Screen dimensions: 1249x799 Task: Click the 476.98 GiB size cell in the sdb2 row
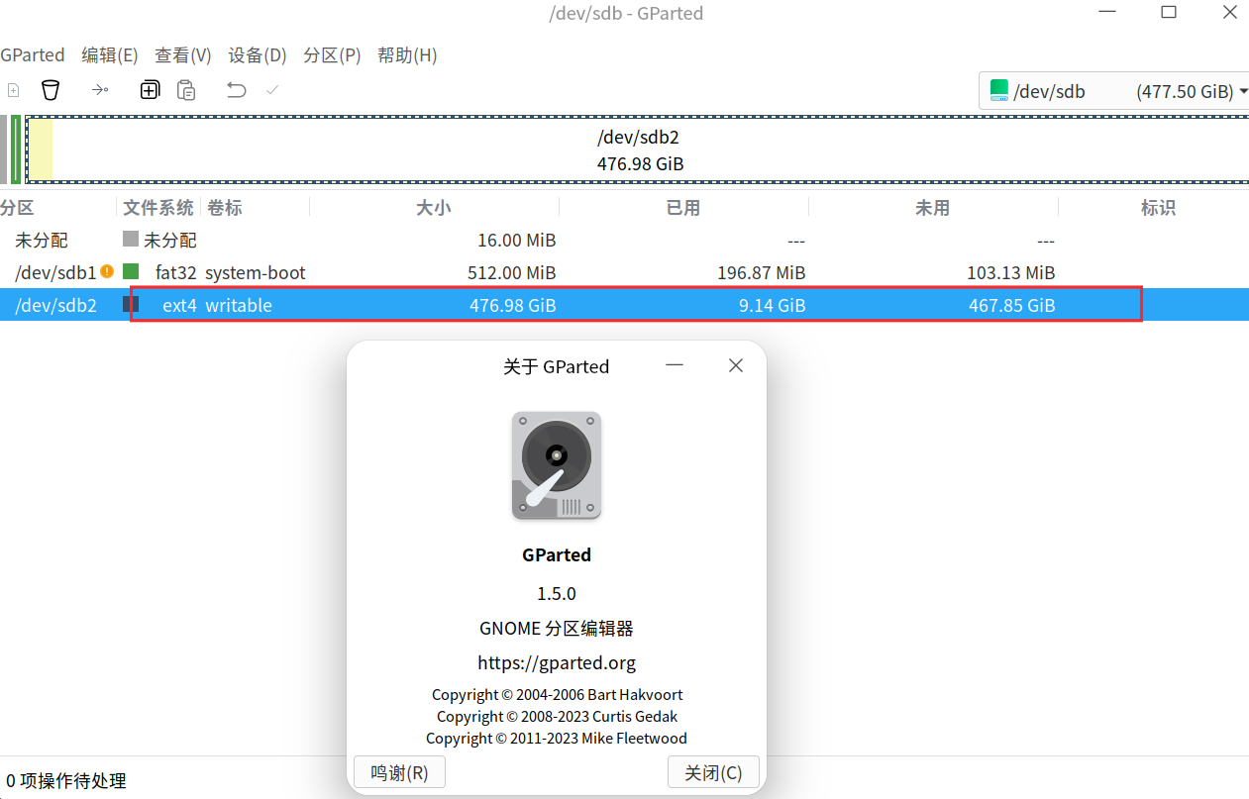513,305
